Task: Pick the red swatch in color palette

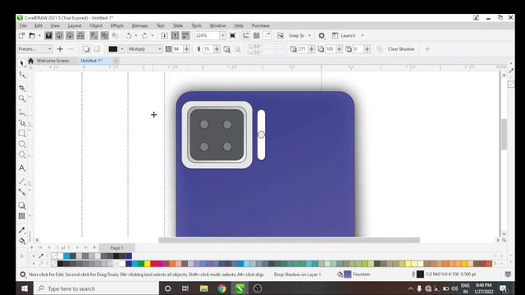Action: point(153,264)
